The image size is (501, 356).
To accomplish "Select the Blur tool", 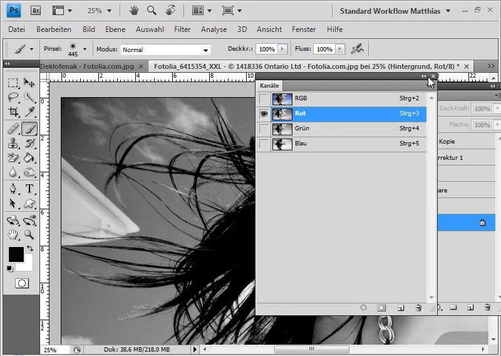I will pyautogui.click(x=13, y=172).
